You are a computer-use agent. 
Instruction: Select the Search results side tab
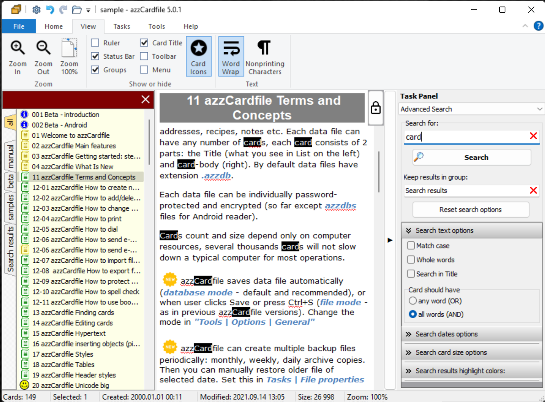coord(10,249)
